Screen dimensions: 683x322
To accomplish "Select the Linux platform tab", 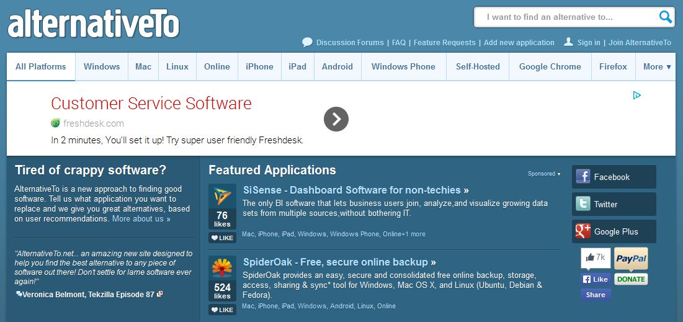I will [x=177, y=66].
